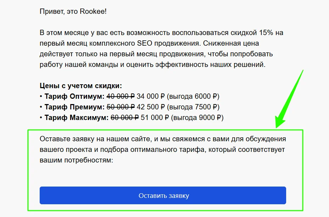Click the "вашим потребностям:" line
The height and width of the screenshot is (217, 329).
[x=76, y=160]
